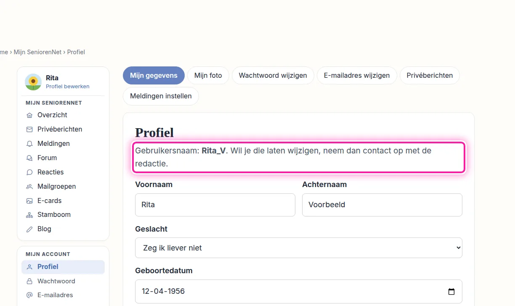515x306 pixels.
Task: Open E-cards in the sidebar
Action: 63,201
